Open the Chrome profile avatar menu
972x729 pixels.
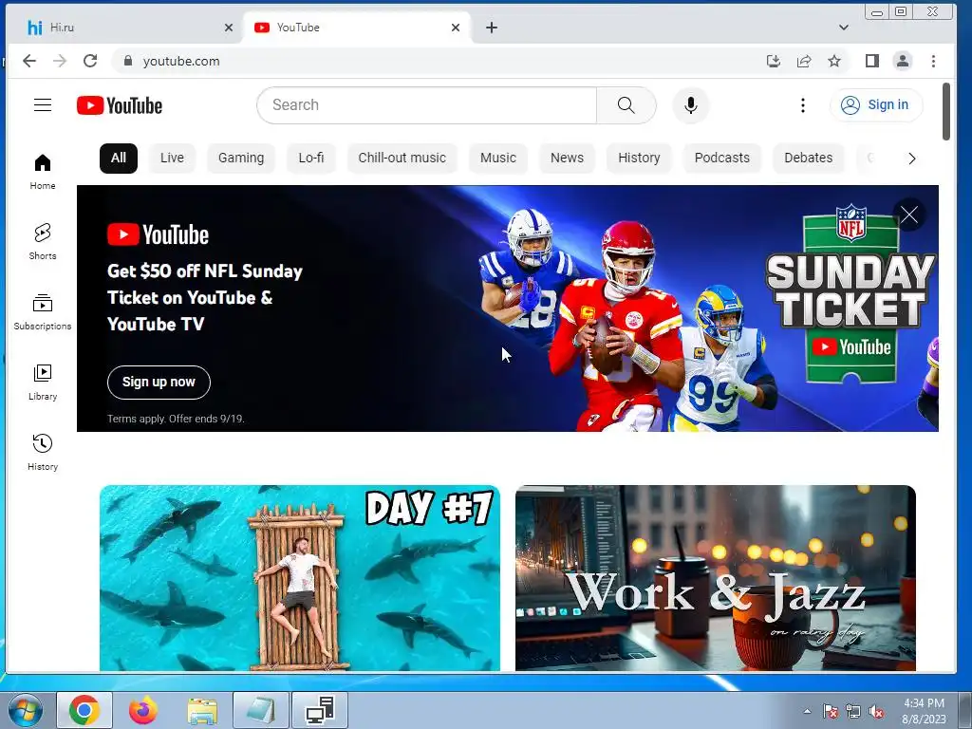point(903,61)
